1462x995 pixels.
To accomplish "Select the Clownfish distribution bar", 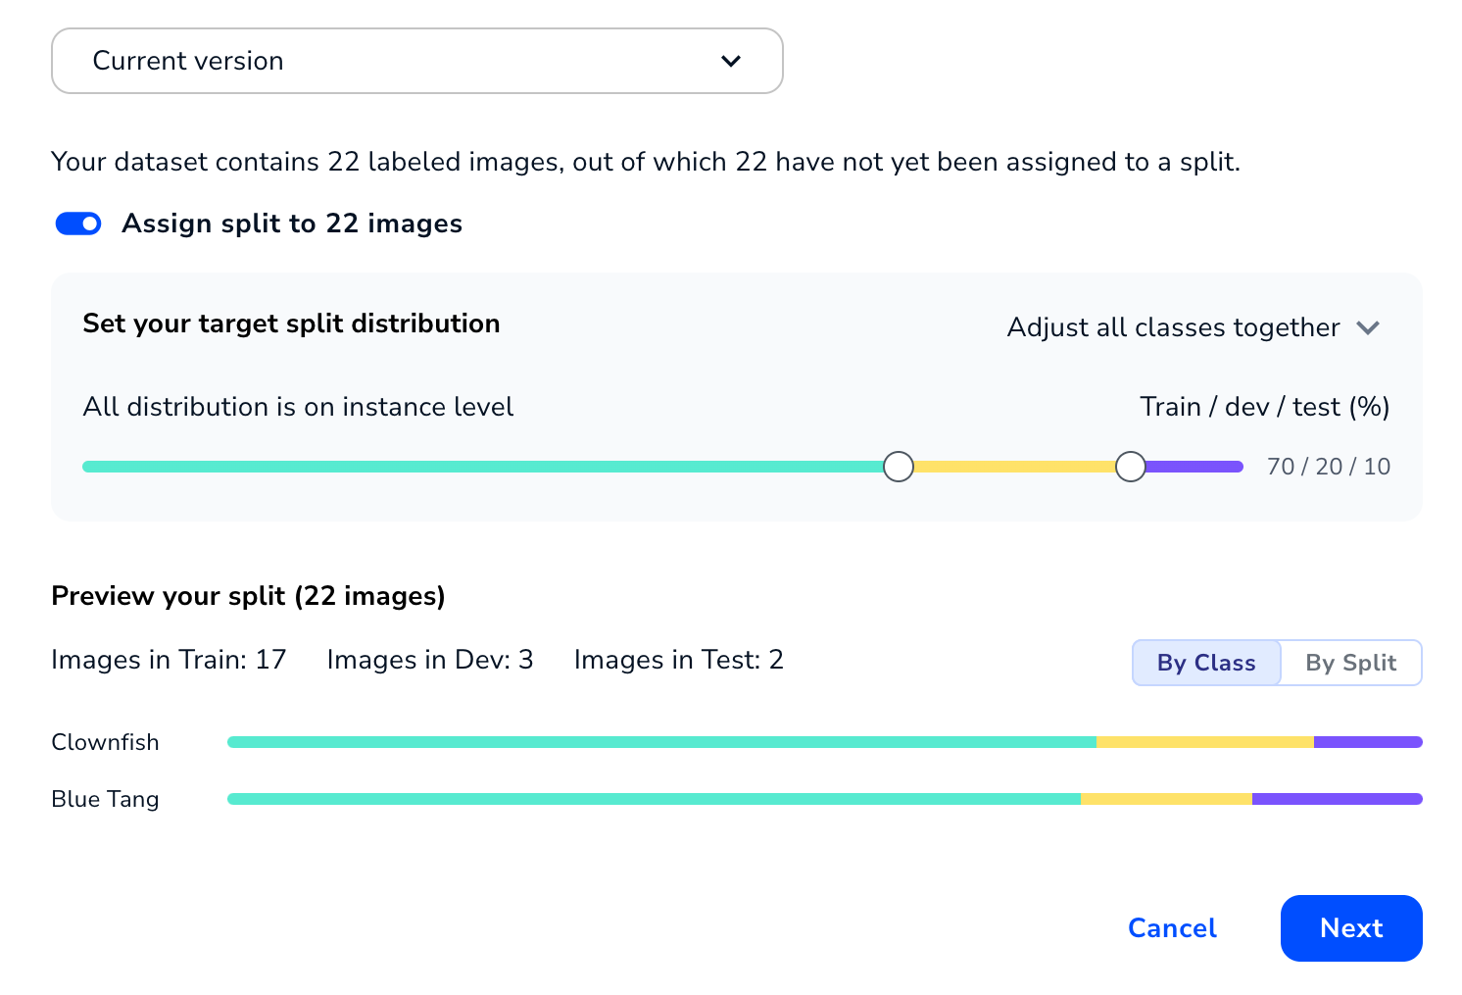I will pyautogui.click(x=686, y=742).
